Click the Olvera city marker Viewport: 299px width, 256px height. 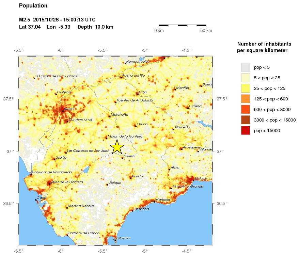pyautogui.click(x=122, y=158)
